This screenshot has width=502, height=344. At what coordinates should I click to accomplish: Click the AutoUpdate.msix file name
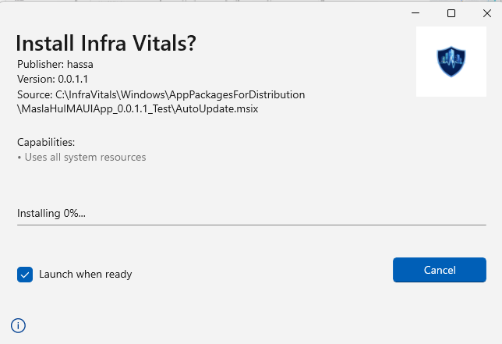click(x=217, y=109)
